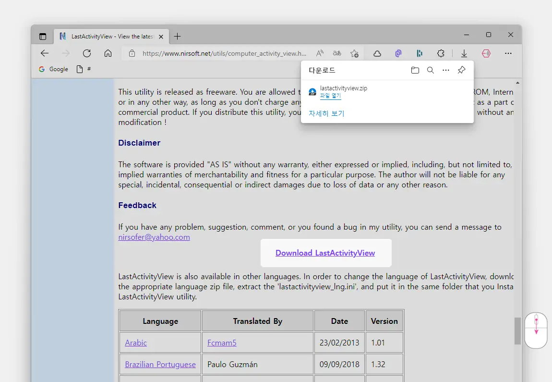The height and width of the screenshot is (382, 552).
Task: Go back to the previous page
Action: point(45,53)
